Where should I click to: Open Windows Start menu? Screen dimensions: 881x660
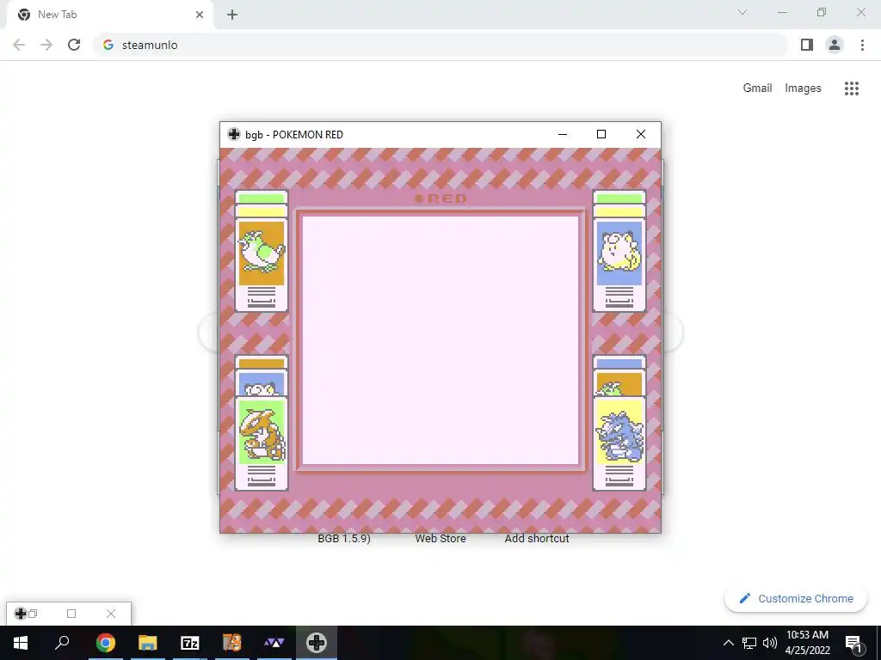pyautogui.click(x=21, y=643)
